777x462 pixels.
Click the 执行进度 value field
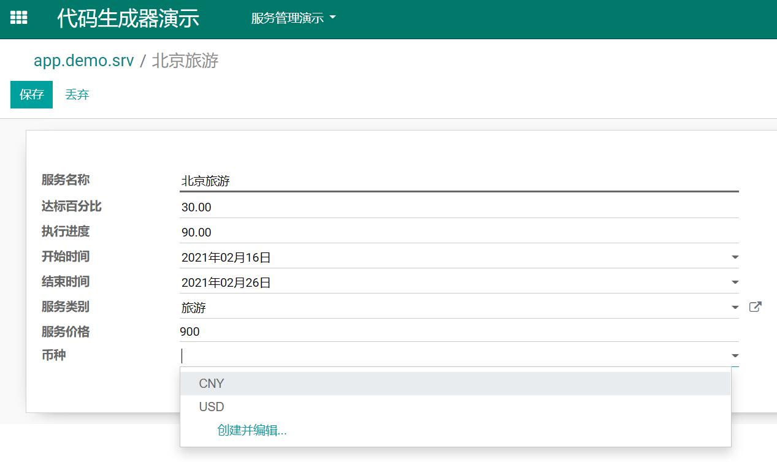(458, 232)
